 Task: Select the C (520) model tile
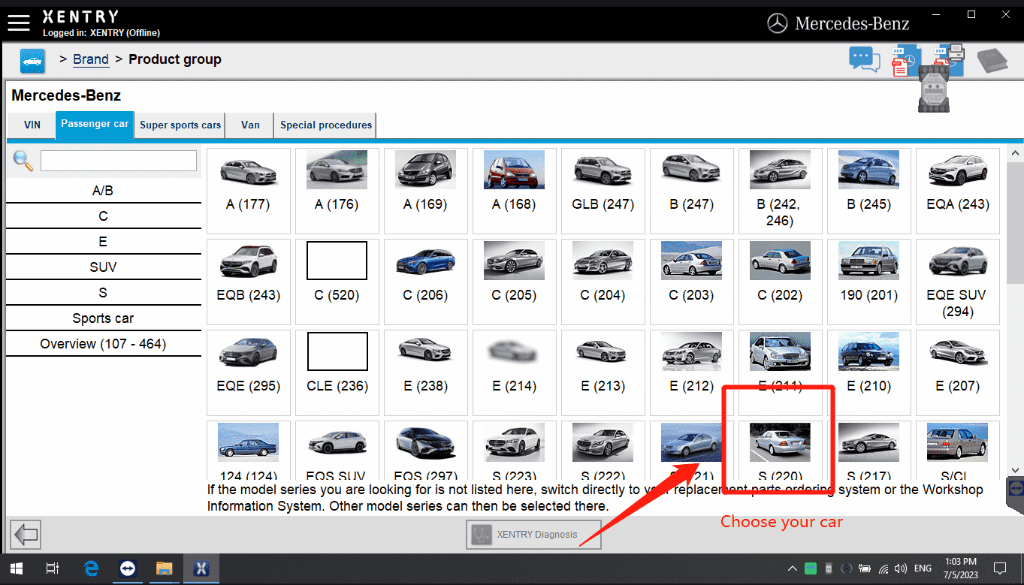[x=337, y=282]
